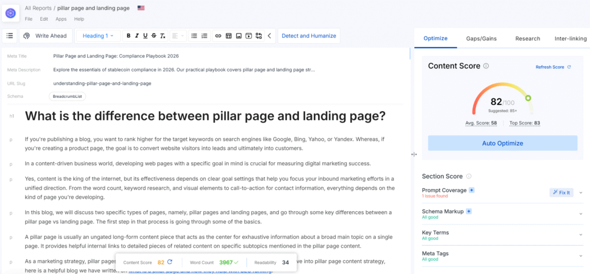Image resolution: width=590 pixels, height=274 pixels.
Task: Click the Content Score gauge indicator dot
Action: pos(528,98)
